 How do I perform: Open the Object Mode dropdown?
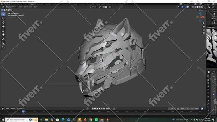point(12,7)
